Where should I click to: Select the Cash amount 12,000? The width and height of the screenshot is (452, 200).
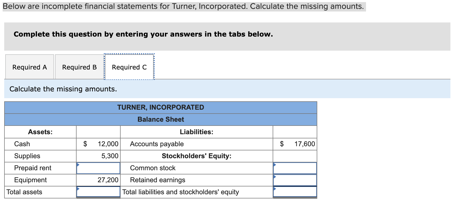(107, 144)
